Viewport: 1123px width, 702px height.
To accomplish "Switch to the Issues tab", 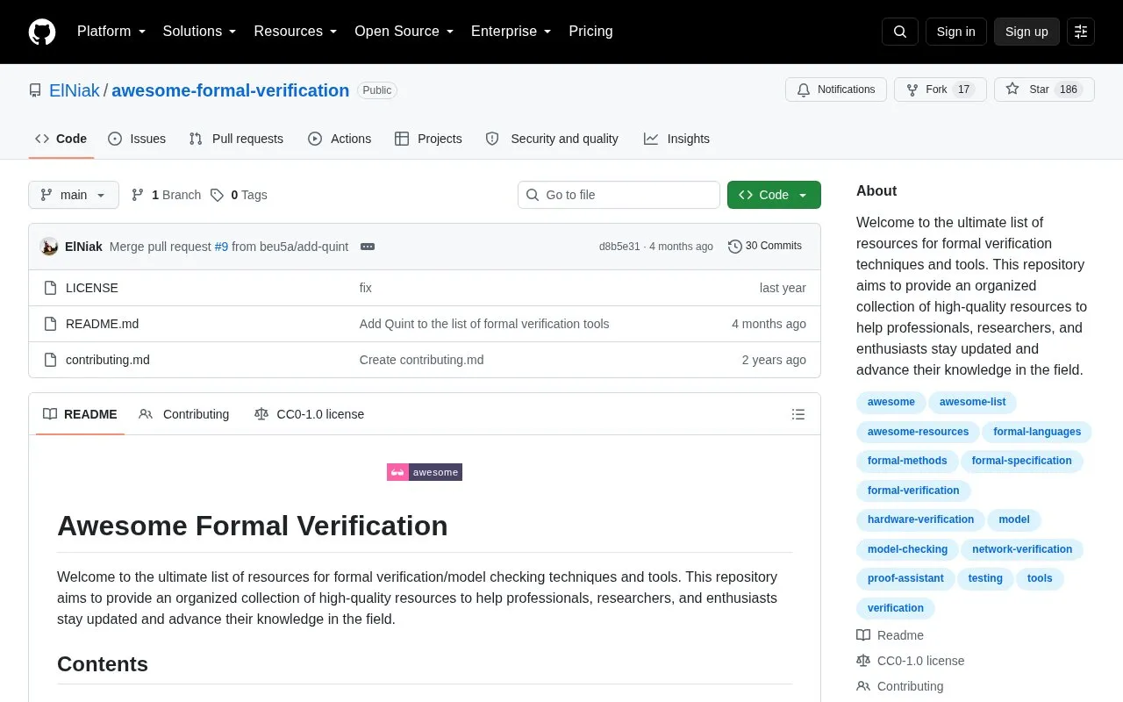I will click(137, 139).
